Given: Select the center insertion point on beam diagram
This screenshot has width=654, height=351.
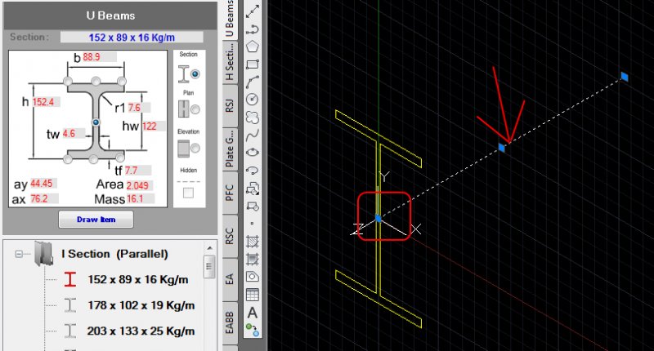Looking at the screenshot, I should [x=96, y=122].
